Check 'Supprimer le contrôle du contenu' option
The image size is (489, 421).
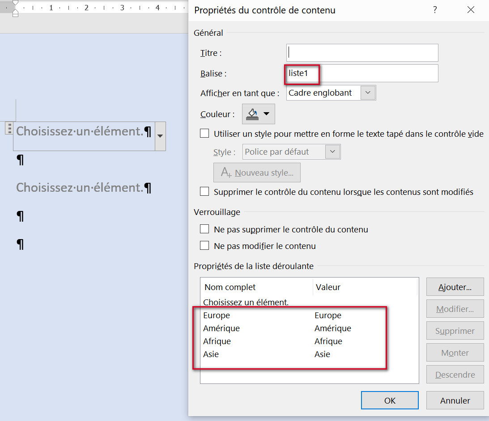point(204,192)
